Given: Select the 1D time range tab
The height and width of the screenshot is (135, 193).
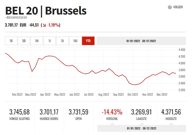Looking at the screenshot, I should tap(11, 41).
